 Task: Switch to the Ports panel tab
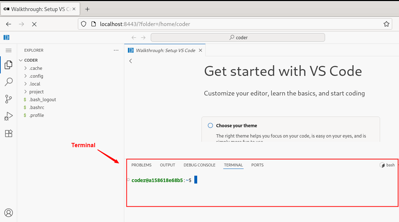tap(257, 165)
